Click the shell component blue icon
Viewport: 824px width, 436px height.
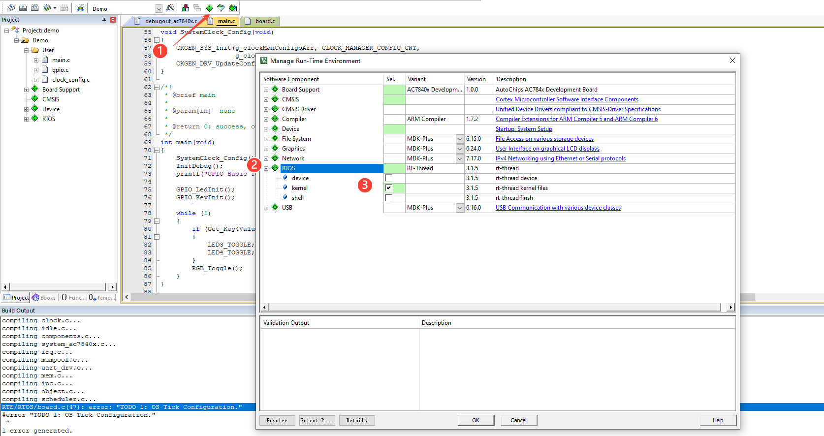pos(285,197)
